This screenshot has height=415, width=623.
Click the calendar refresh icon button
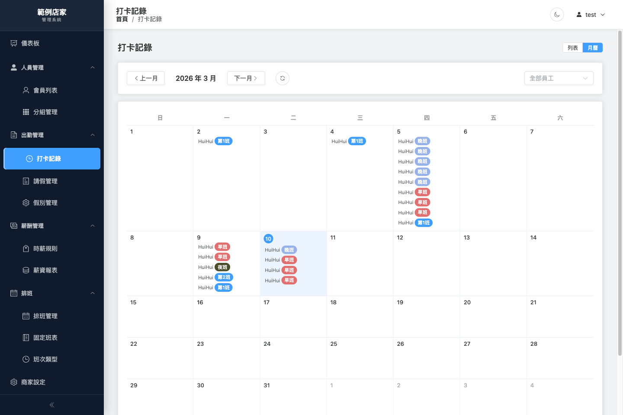coord(283,78)
